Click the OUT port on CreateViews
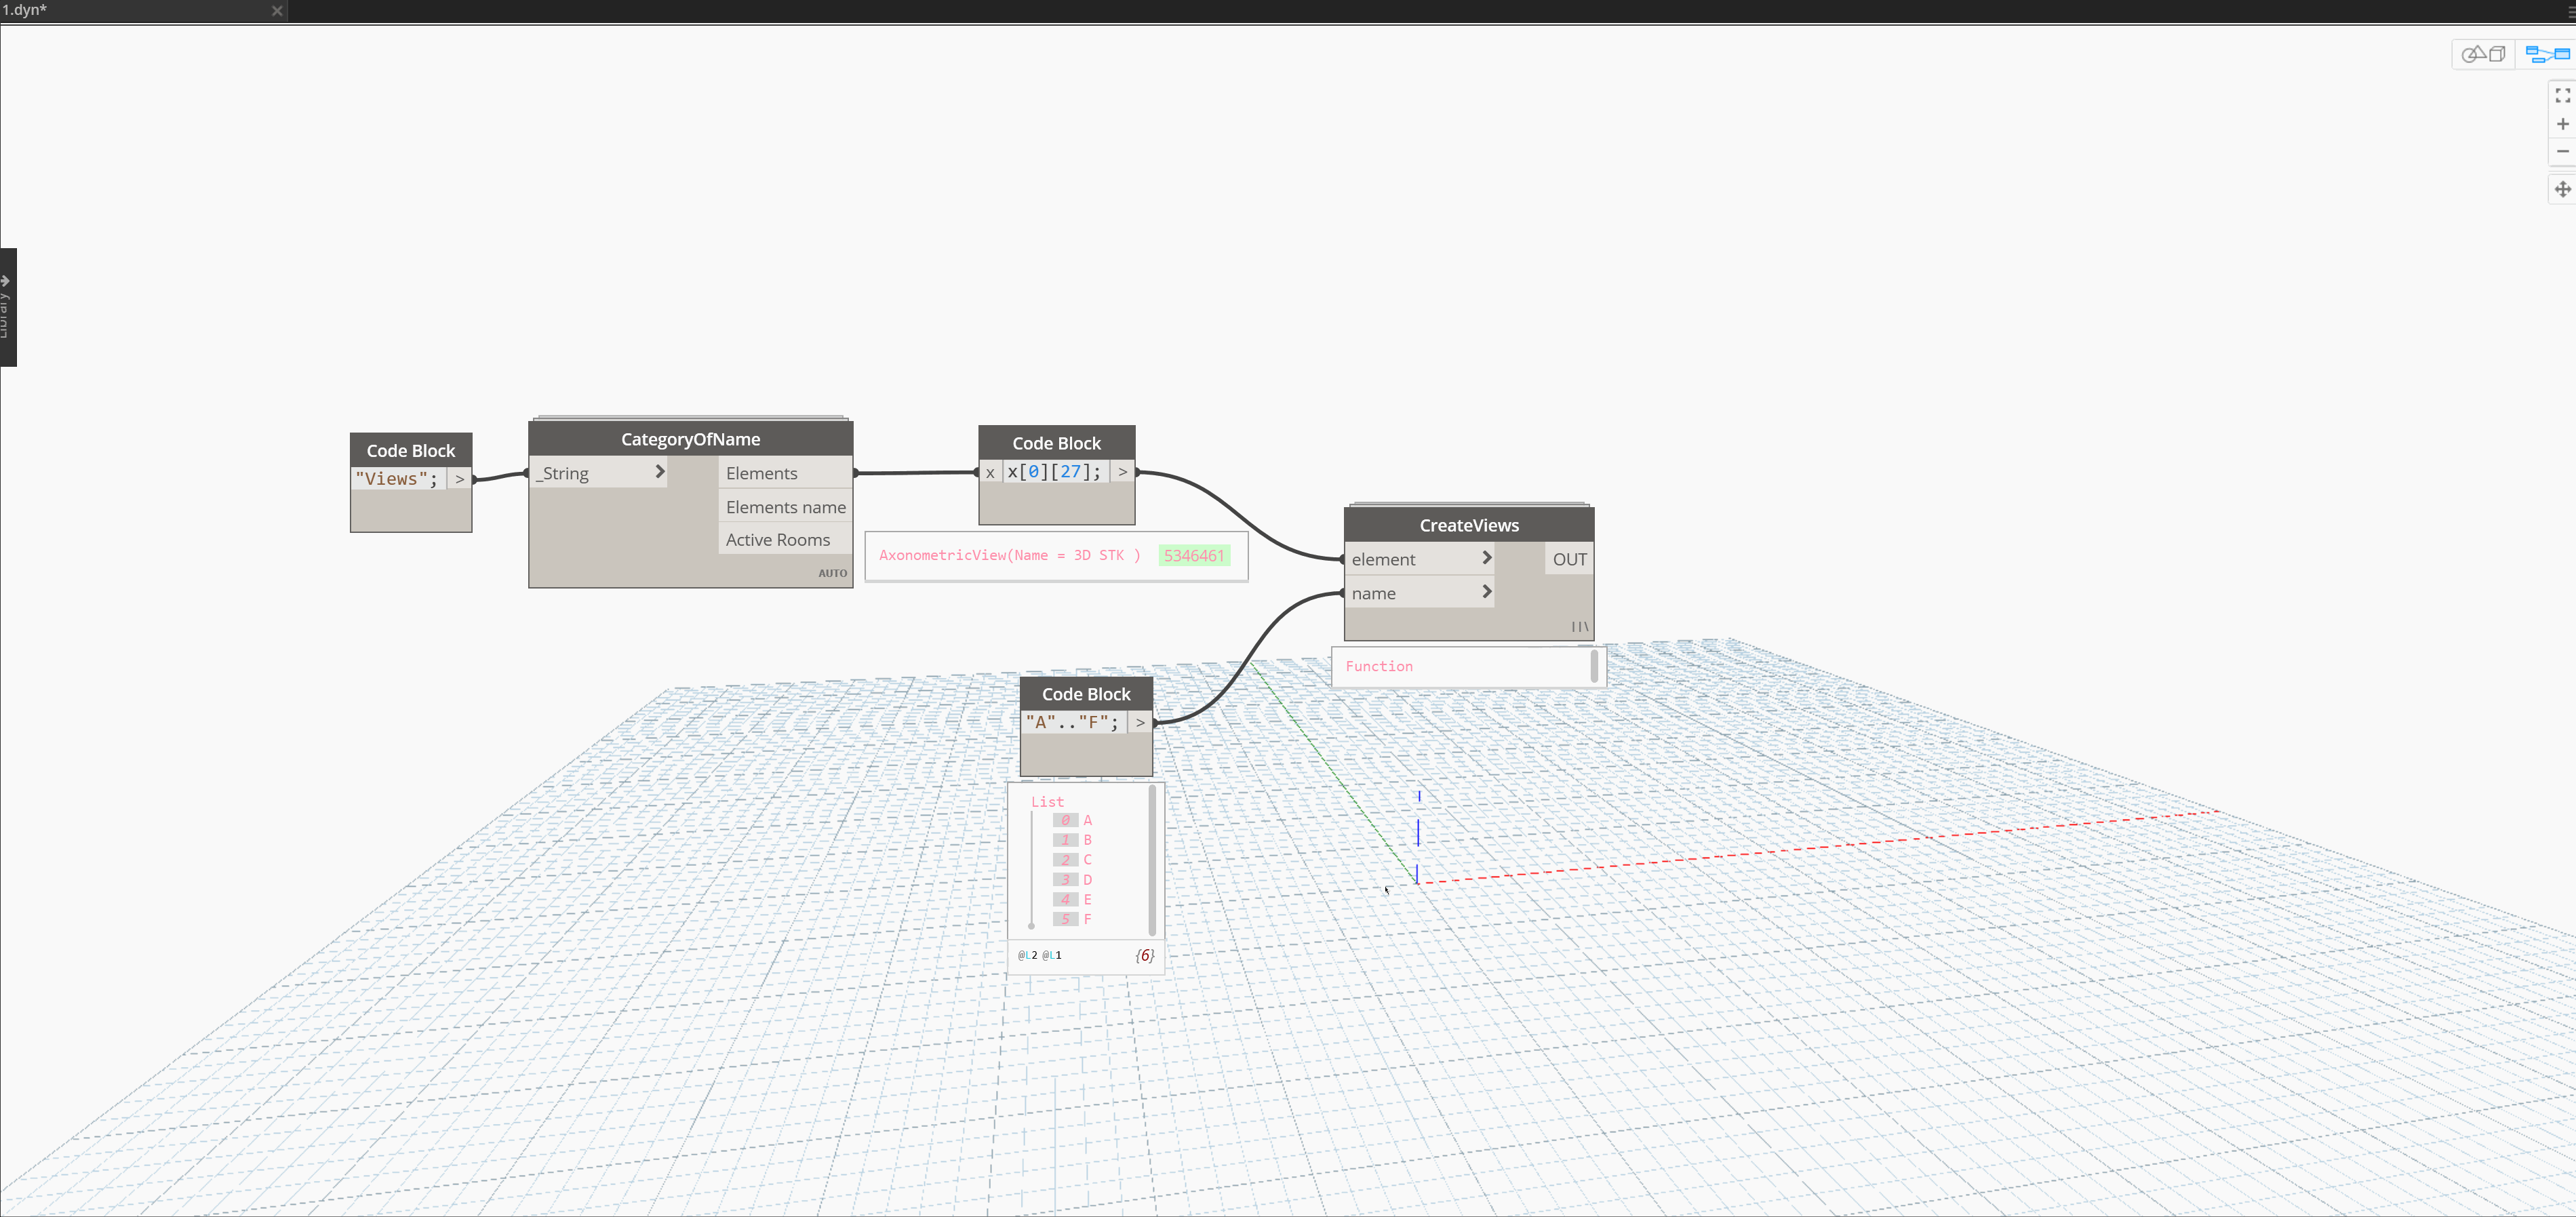2576x1217 pixels. 1569,559
